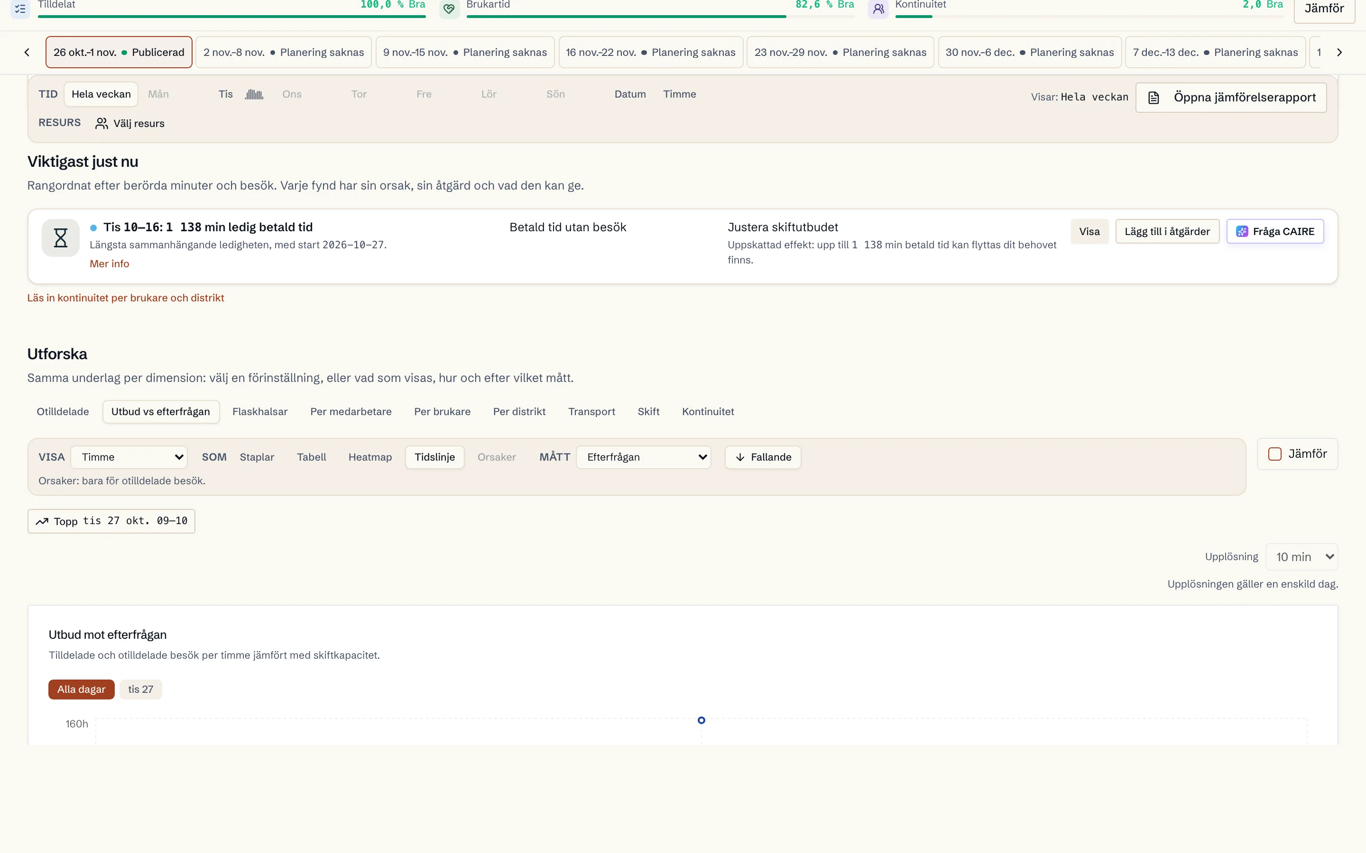Image resolution: width=1366 pixels, height=853 pixels.
Task: Select Tis day filter
Action: coord(226,94)
